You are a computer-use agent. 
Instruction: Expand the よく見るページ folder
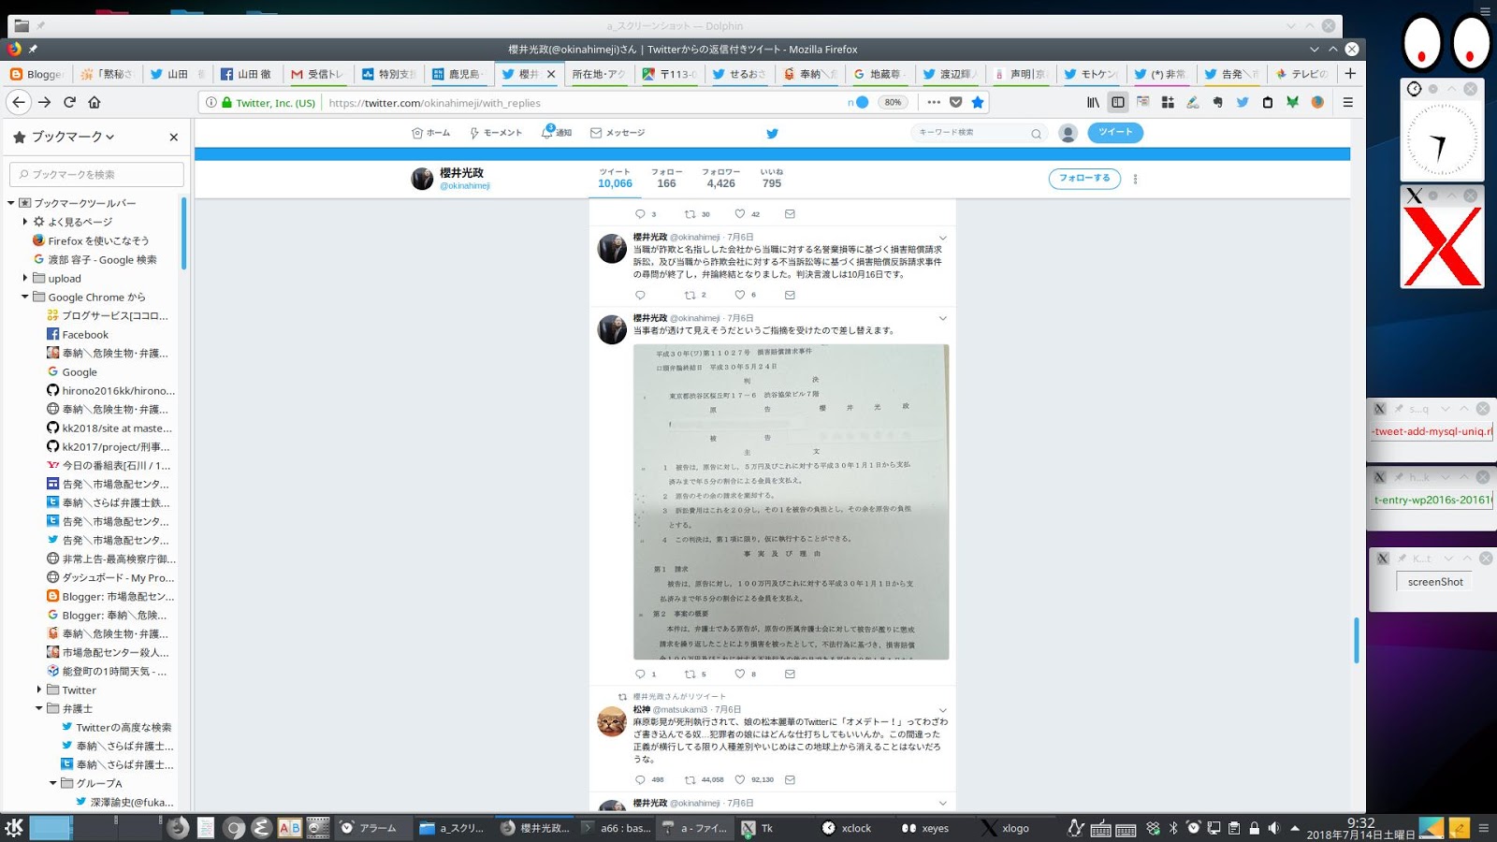pyautogui.click(x=25, y=222)
